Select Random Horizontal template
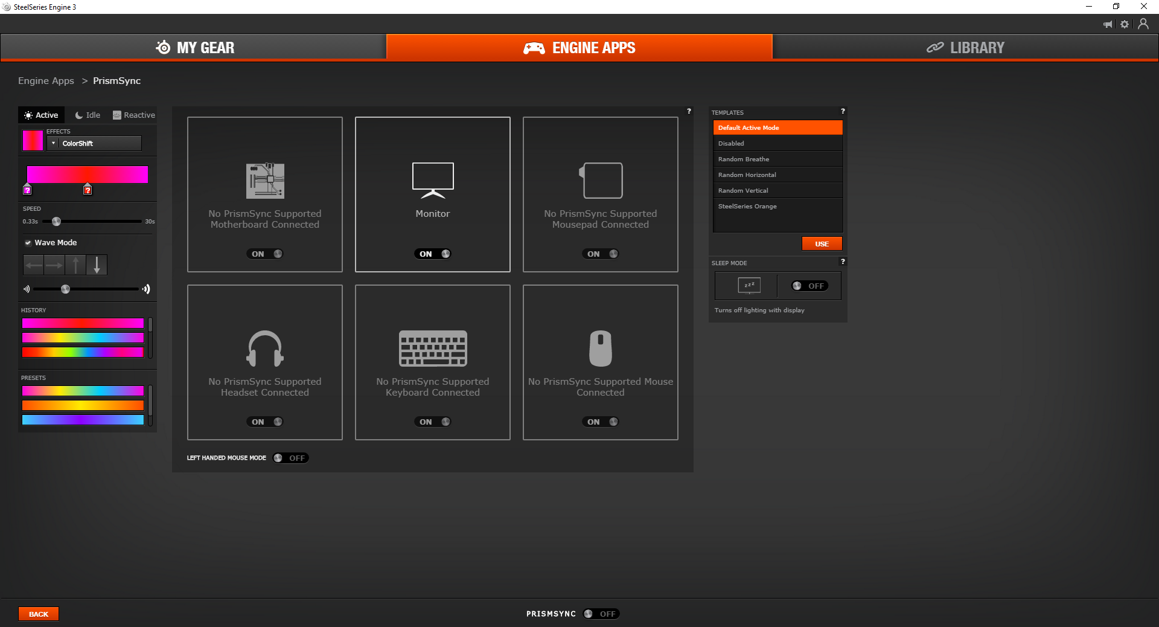1159x627 pixels. coord(777,175)
